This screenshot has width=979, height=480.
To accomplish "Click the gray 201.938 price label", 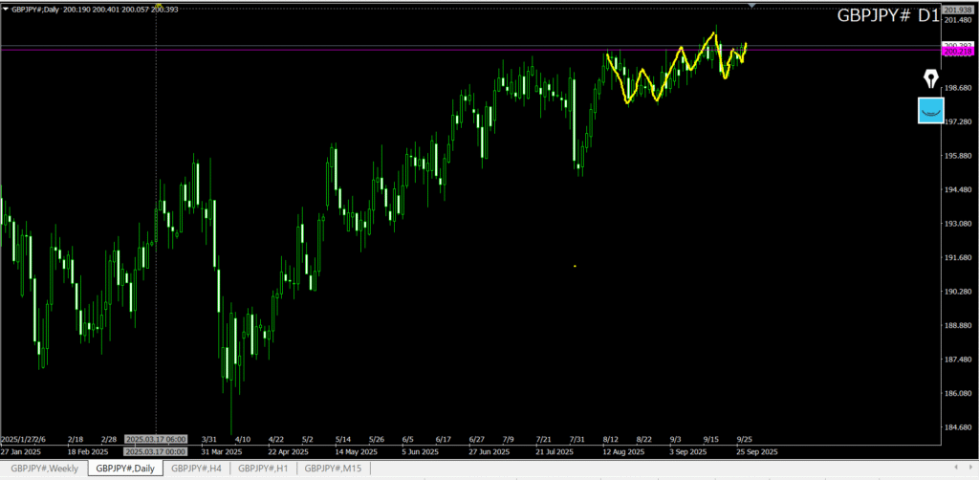I will point(957,10).
